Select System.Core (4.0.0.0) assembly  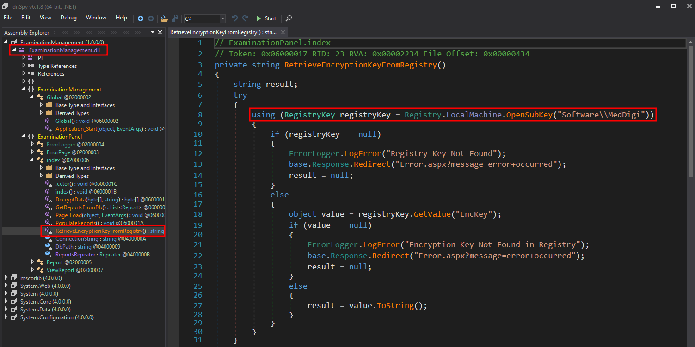(x=45, y=302)
